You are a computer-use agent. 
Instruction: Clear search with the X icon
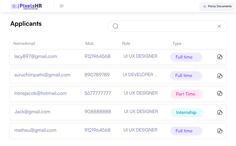(219, 26)
